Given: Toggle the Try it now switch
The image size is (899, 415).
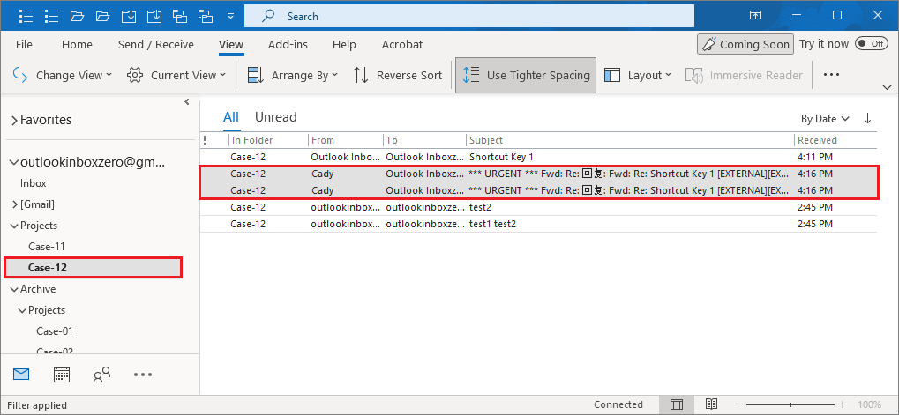Looking at the screenshot, I should [871, 44].
